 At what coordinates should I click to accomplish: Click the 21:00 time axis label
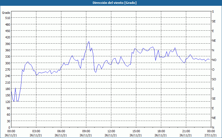[x=186, y=131]
